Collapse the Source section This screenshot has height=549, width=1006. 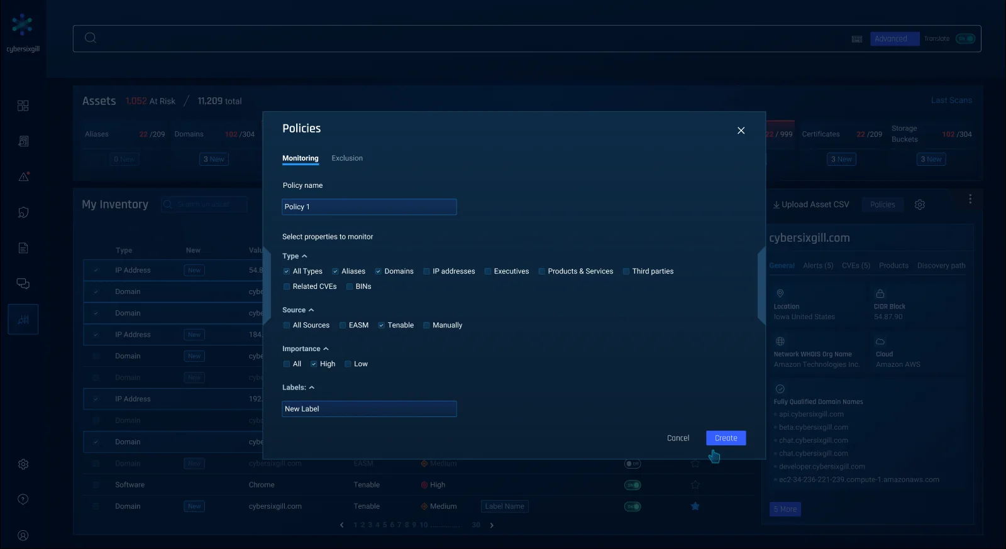coord(311,310)
